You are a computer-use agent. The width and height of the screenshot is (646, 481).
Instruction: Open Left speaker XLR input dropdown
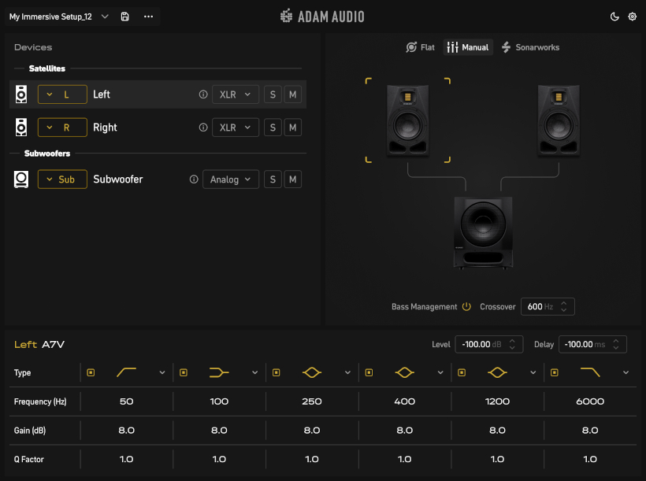point(236,94)
